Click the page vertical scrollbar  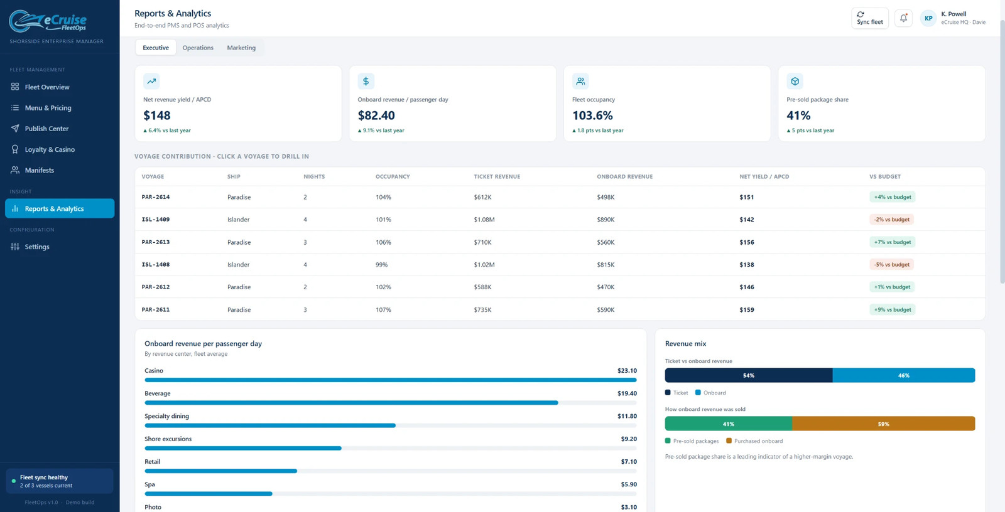(x=1002, y=151)
